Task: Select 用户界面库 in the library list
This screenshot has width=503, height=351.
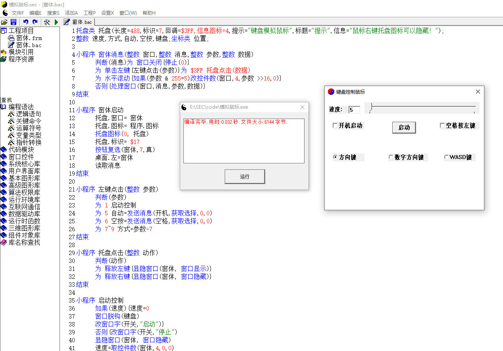Action: pyautogui.click(x=24, y=171)
